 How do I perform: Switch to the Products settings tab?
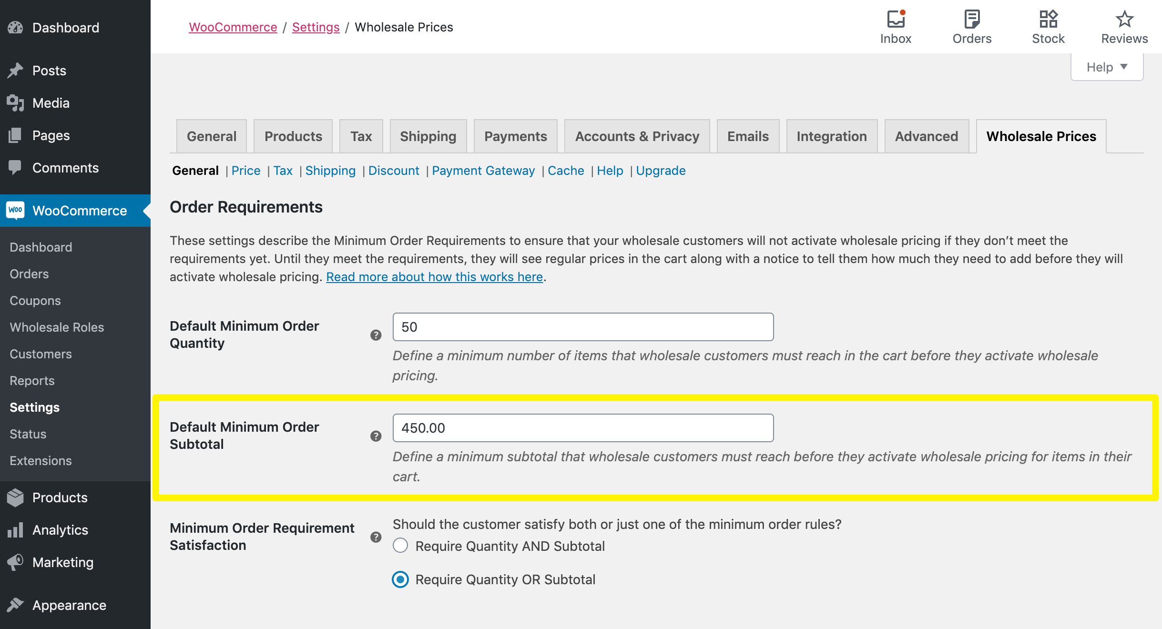coord(293,136)
